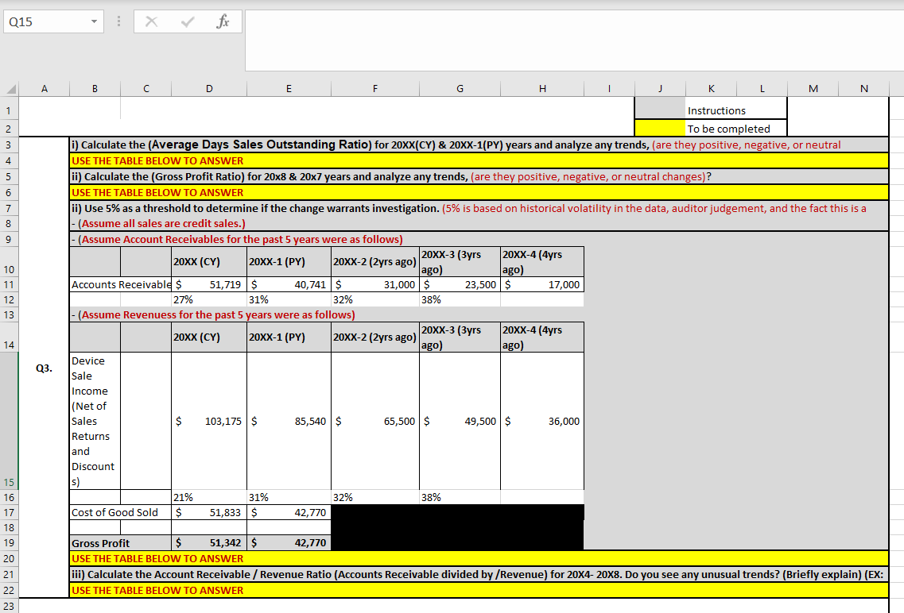Open the Name Box dropdown arrow
The height and width of the screenshot is (613, 904).
coord(94,22)
